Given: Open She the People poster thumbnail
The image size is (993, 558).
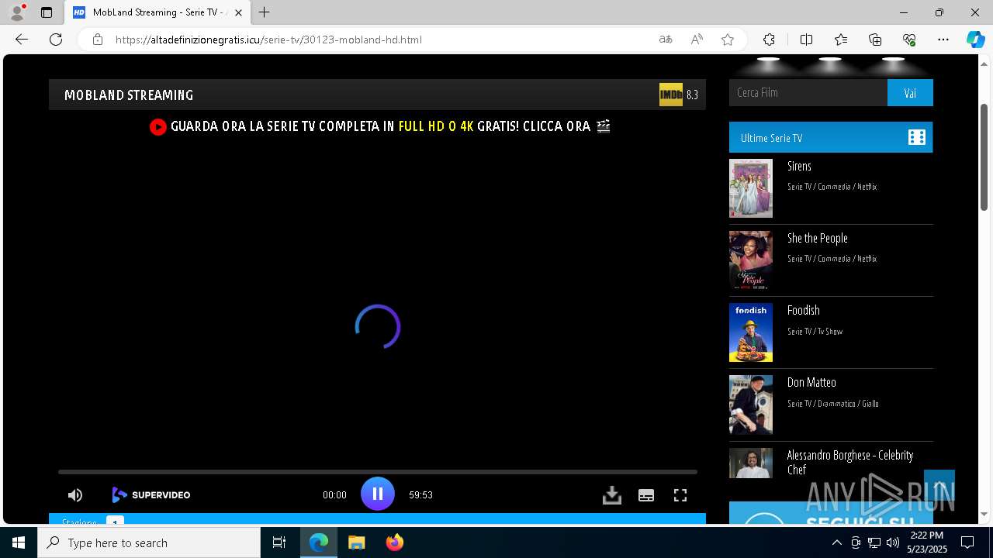Looking at the screenshot, I should 751,260.
